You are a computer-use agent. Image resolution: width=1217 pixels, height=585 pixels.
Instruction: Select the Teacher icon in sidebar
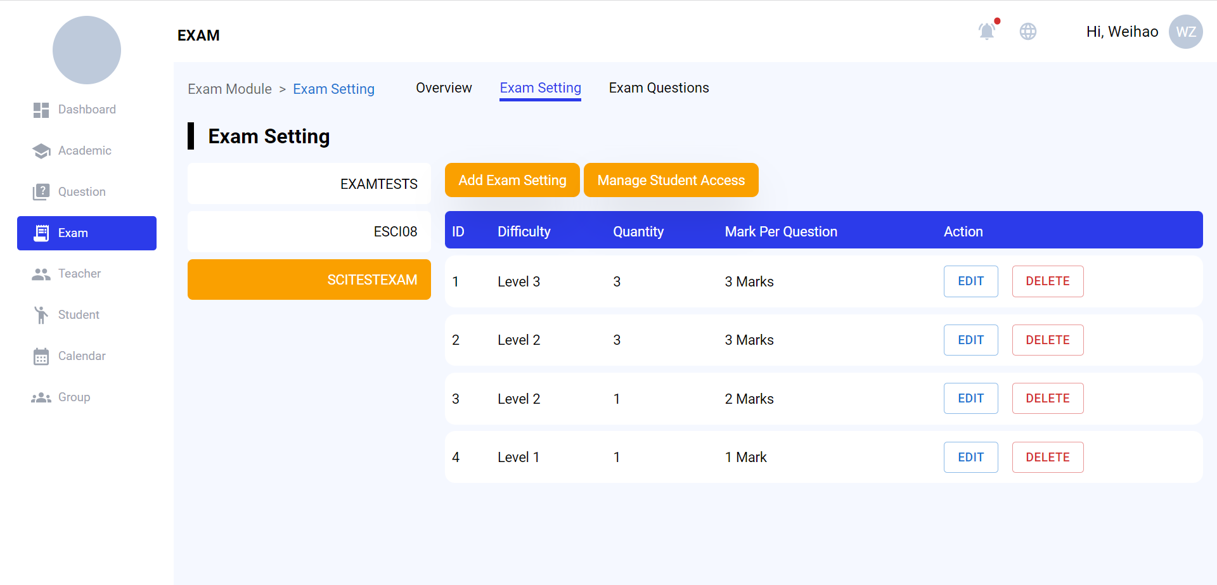(x=41, y=274)
